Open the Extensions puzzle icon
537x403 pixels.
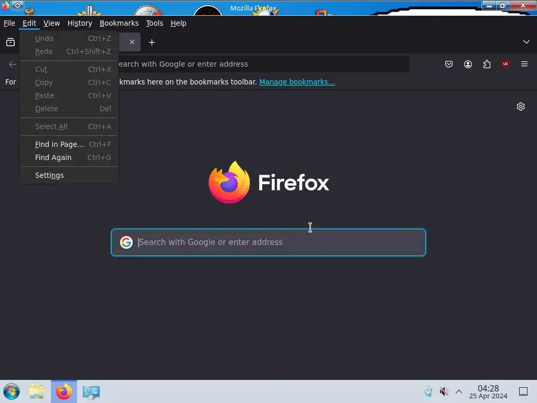(487, 64)
